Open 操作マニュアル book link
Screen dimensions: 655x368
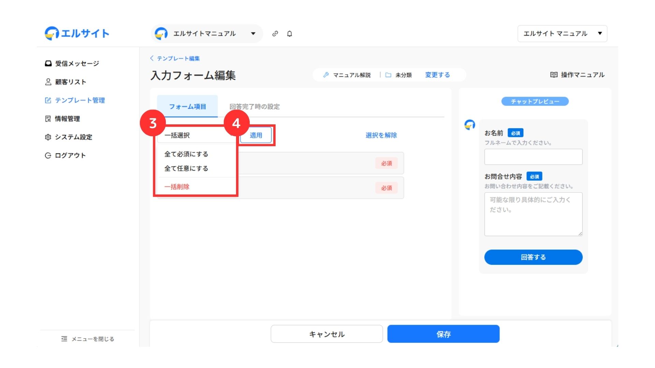(x=577, y=75)
